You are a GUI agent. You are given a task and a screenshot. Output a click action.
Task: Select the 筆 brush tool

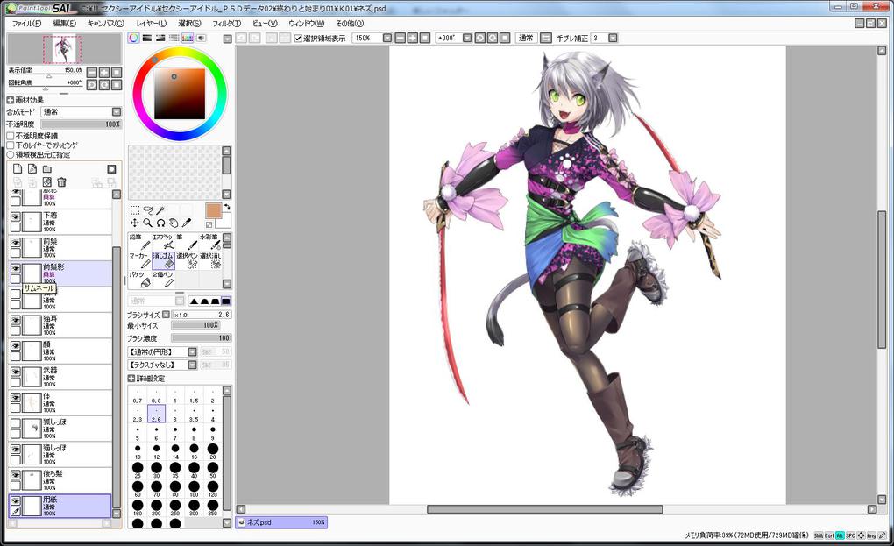[186, 242]
